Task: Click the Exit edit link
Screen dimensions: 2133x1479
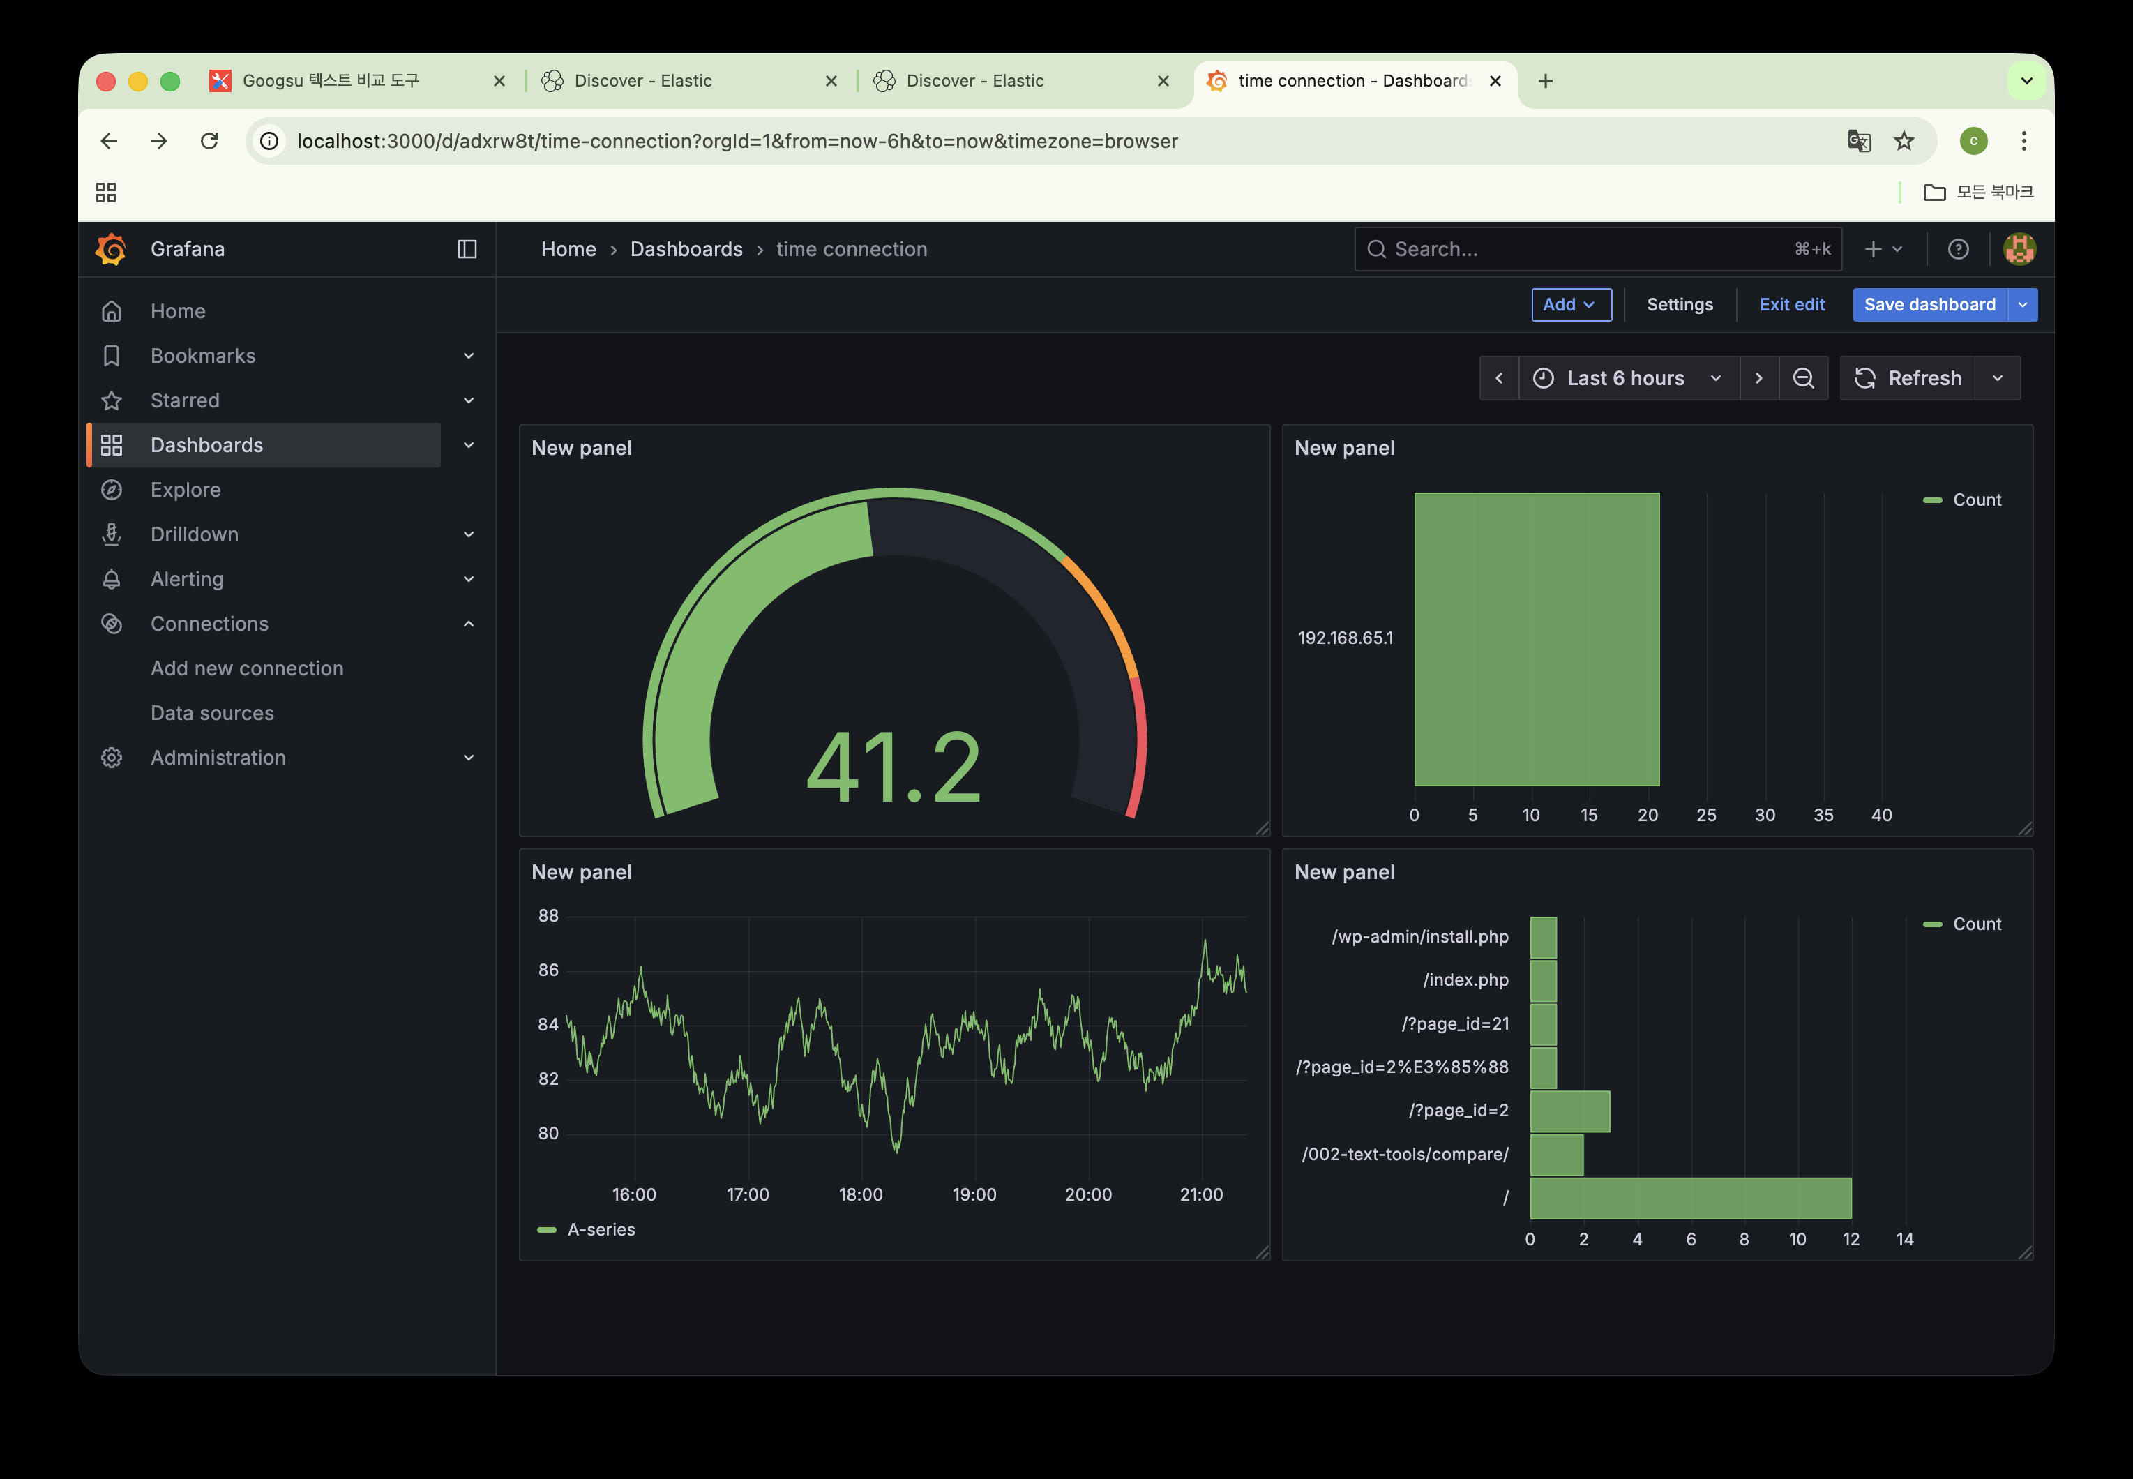Action: [x=1791, y=305]
